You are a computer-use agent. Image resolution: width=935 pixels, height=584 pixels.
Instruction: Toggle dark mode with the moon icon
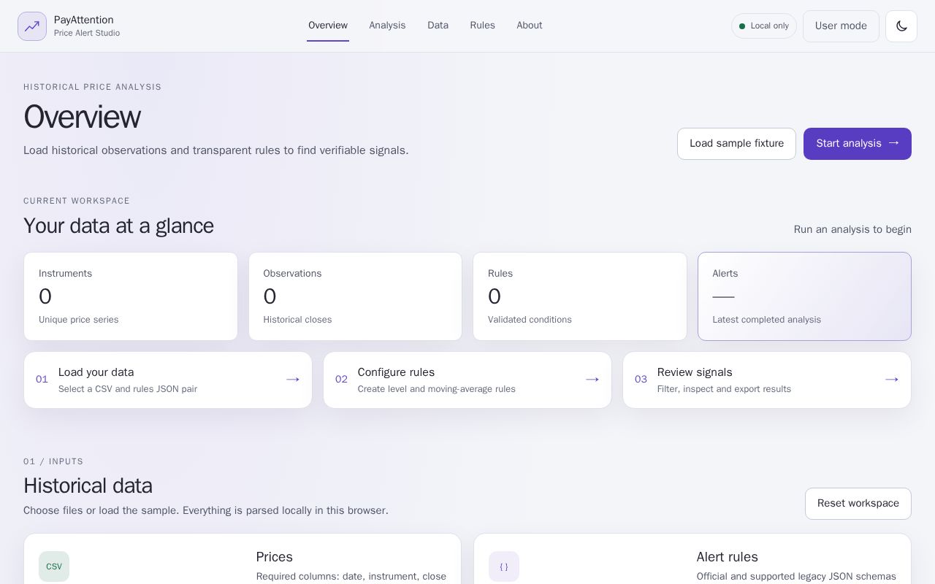[901, 26]
